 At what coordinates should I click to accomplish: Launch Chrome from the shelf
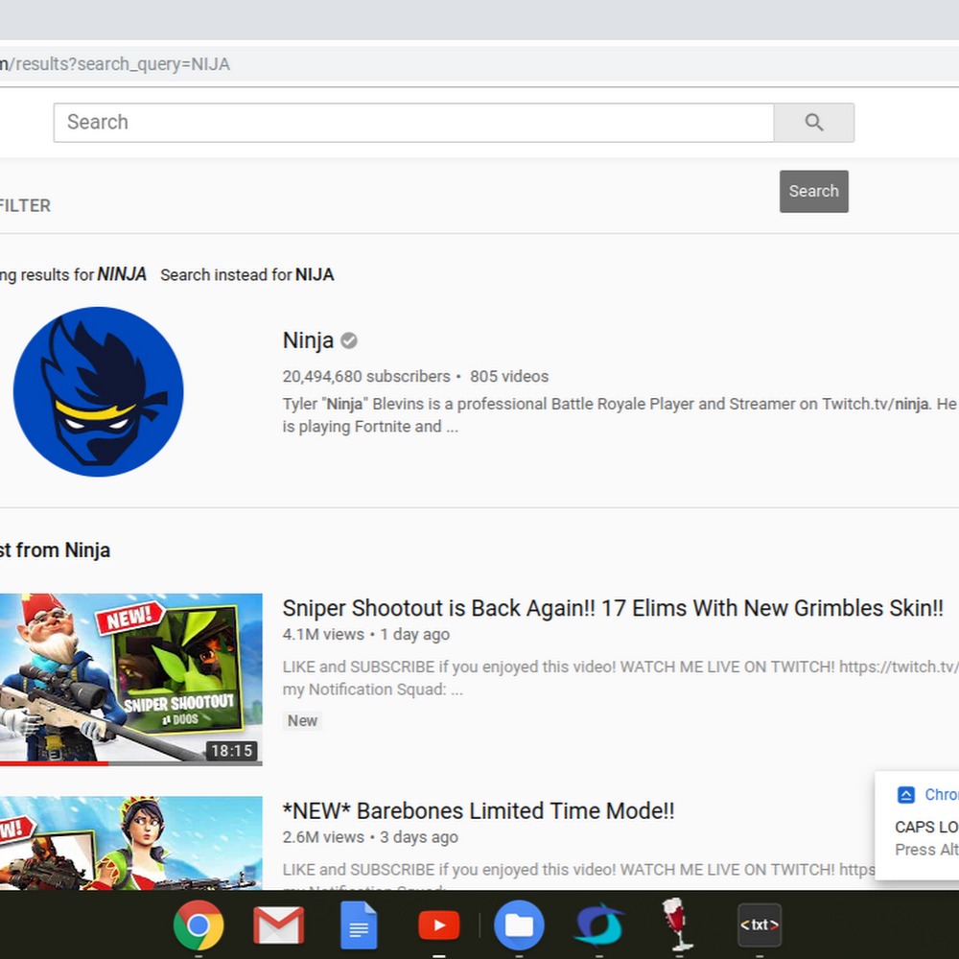pyautogui.click(x=199, y=924)
